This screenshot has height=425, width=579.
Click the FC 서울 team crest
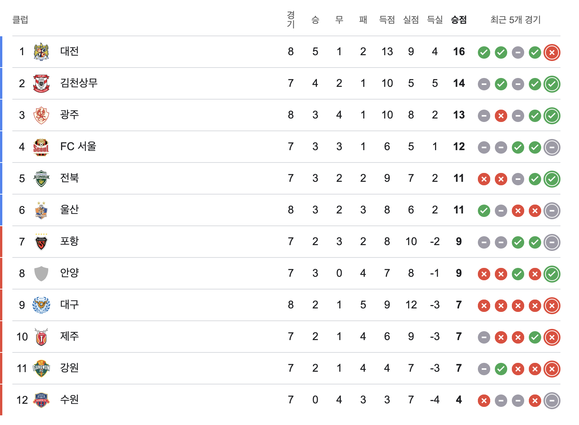[x=41, y=147]
